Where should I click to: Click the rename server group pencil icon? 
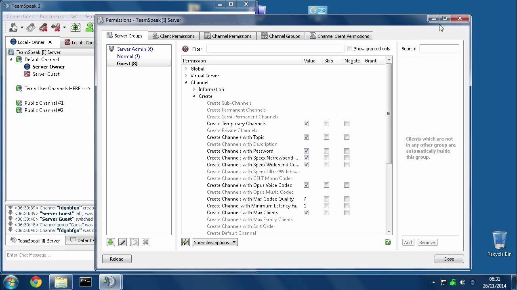pyautogui.click(x=122, y=242)
